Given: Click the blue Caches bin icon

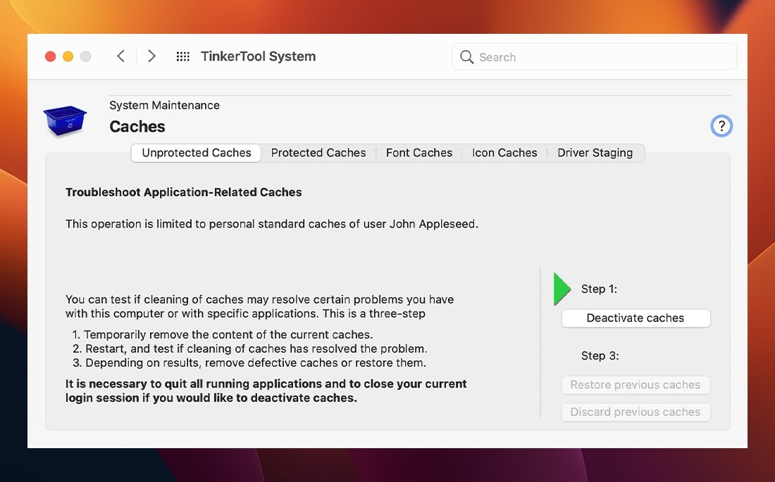Looking at the screenshot, I should (x=66, y=120).
